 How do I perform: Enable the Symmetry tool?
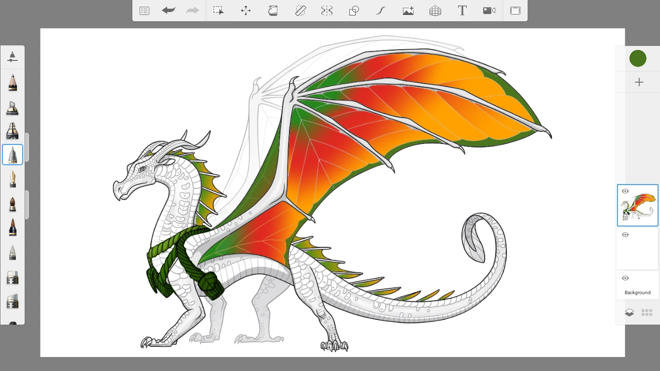(x=327, y=11)
